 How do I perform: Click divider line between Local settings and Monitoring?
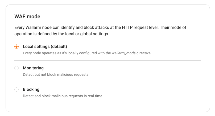107,60
